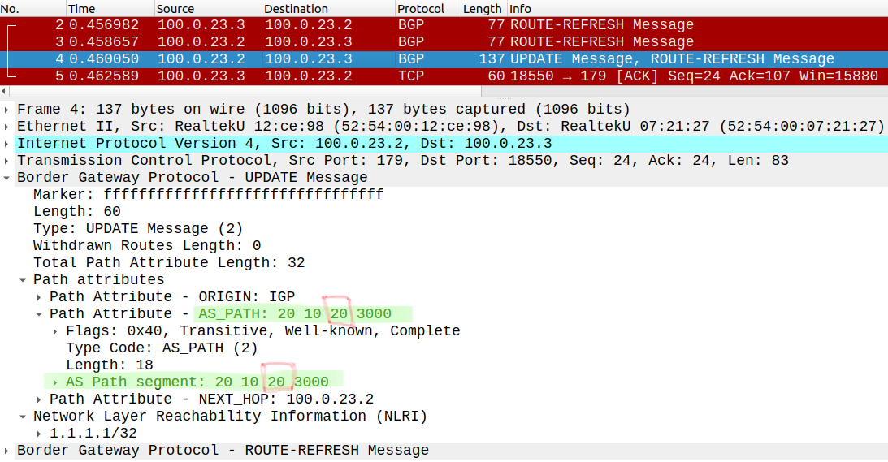Select the Marker field line
This screenshot has width=888, height=462.
coord(209,195)
